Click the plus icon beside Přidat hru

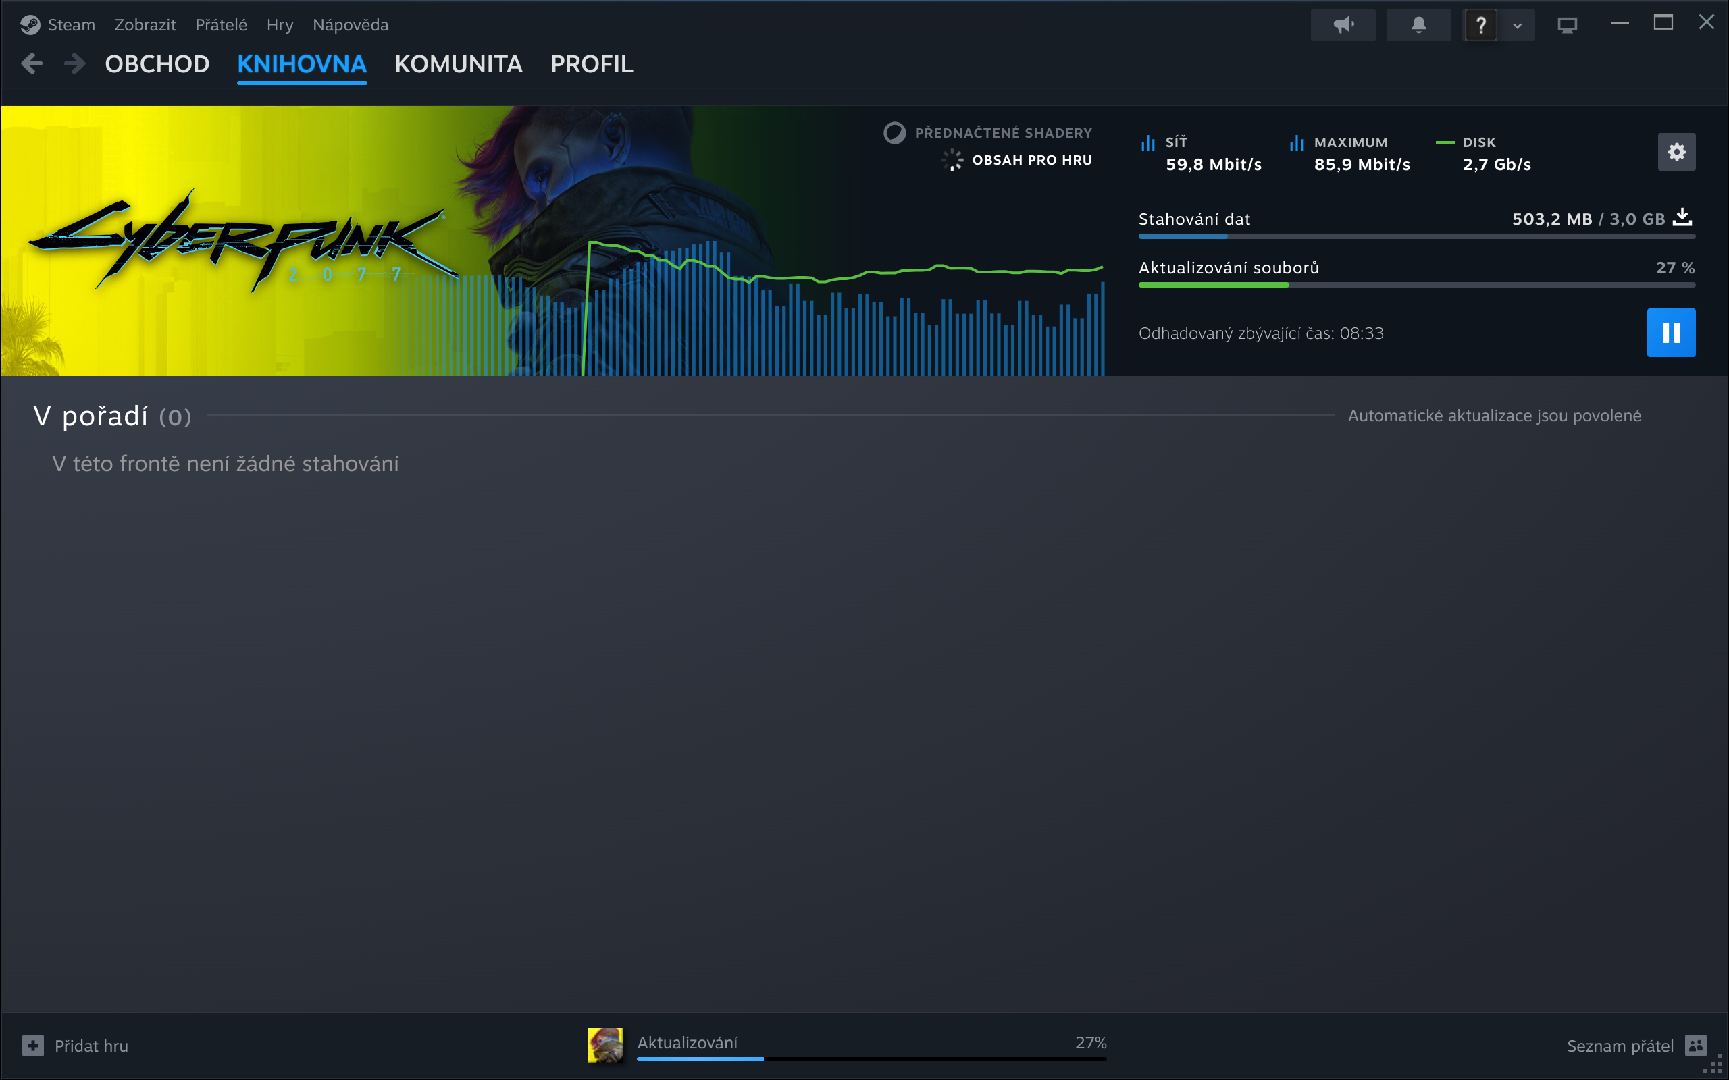tap(33, 1046)
